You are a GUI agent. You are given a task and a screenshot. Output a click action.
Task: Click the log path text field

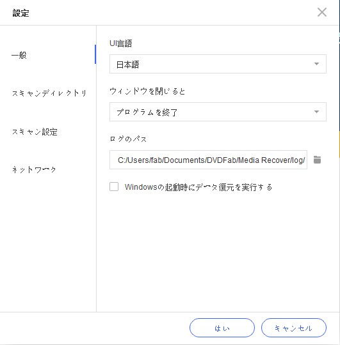tap(208, 160)
